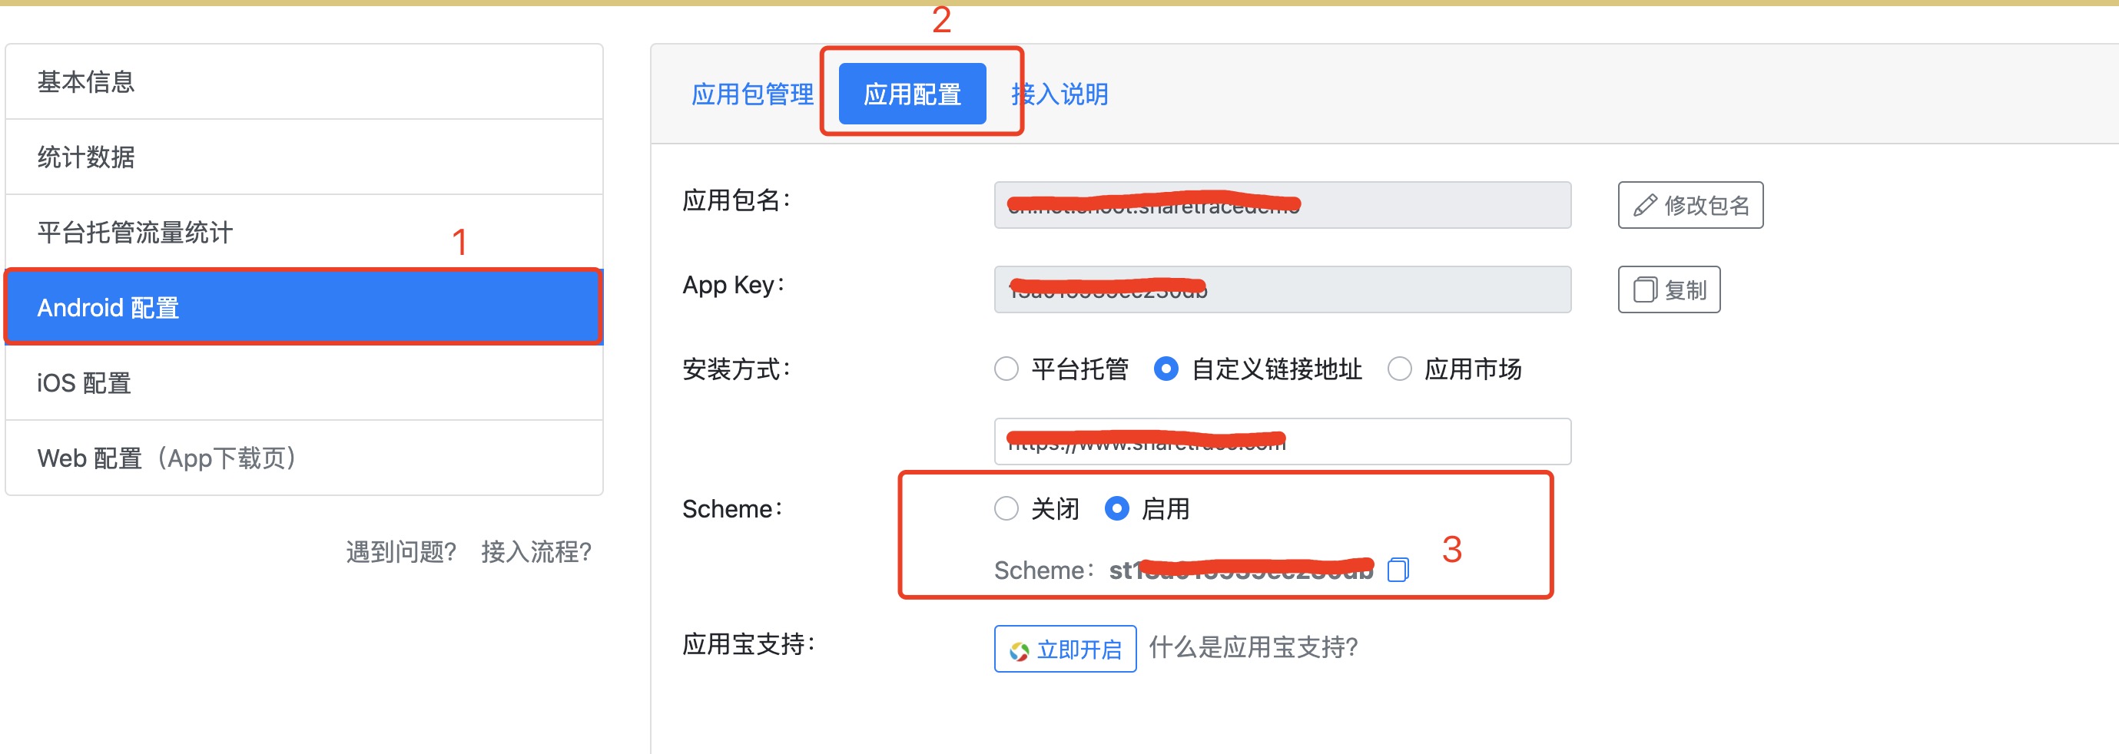Choose 应用市场 as install method
Image resolution: width=2119 pixels, height=754 pixels.
1399,369
